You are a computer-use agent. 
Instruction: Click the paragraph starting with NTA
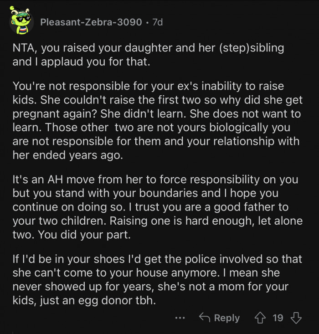148,55
